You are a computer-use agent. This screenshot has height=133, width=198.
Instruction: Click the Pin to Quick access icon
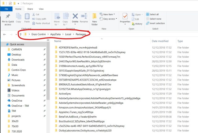pos(7,16)
